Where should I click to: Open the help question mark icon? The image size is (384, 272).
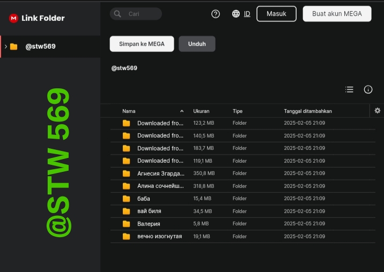coord(216,14)
